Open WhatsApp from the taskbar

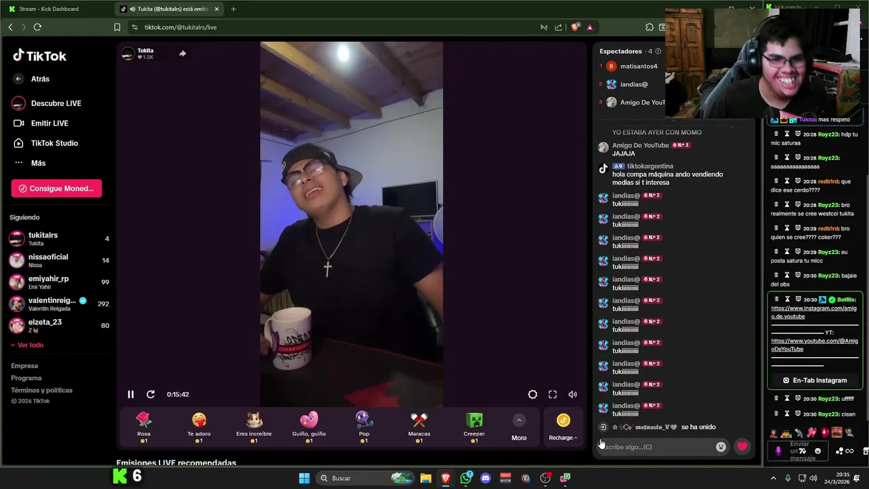click(466, 478)
